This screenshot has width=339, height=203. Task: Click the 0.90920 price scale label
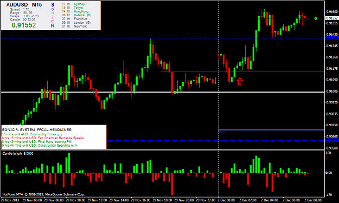point(332,102)
